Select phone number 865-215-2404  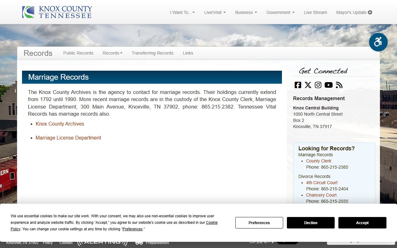click(x=335, y=189)
